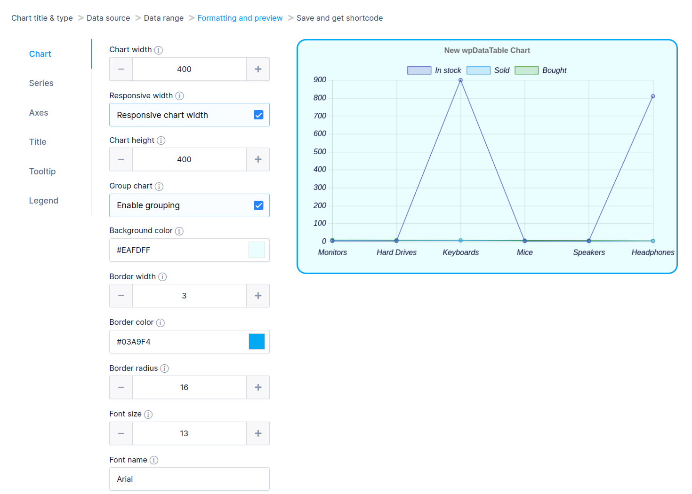Open the Background color swatch picker
The height and width of the screenshot is (494, 692).
point(257,250)
